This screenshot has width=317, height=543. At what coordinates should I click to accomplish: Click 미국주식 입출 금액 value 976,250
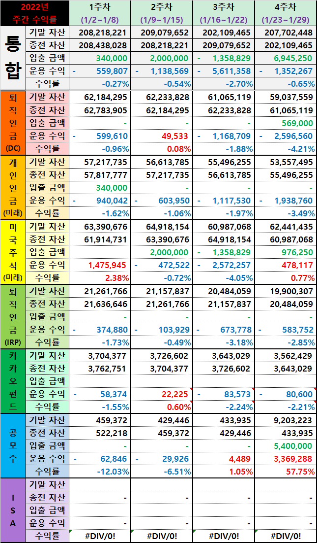click(286, 253)
